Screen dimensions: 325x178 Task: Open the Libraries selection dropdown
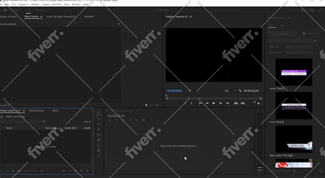[299, 52]
